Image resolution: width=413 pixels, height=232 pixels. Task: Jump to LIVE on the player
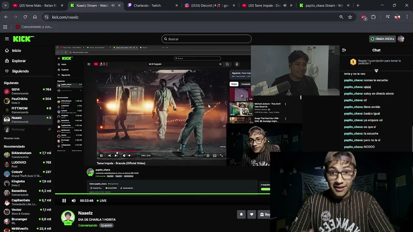pos(102,201)
